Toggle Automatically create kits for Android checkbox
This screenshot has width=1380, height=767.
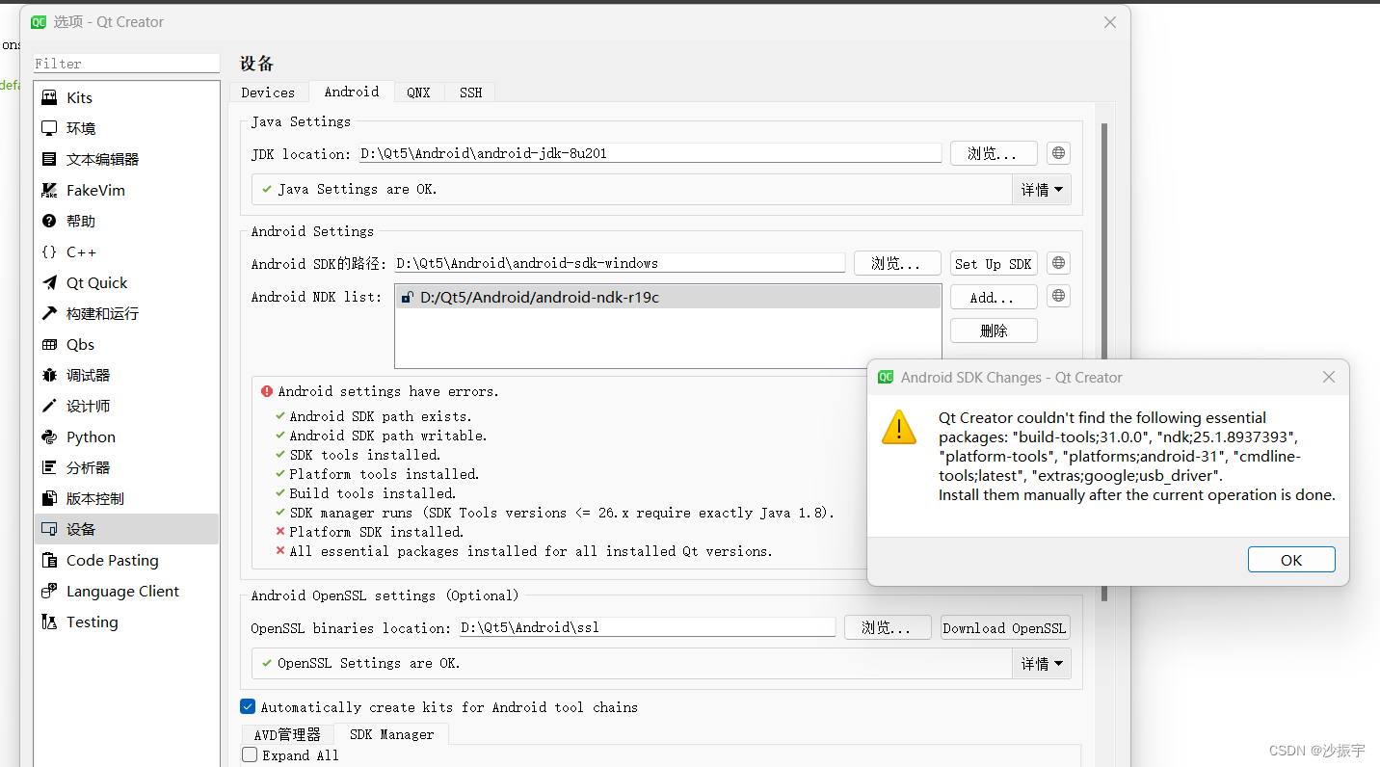click(x=248, y=706)
